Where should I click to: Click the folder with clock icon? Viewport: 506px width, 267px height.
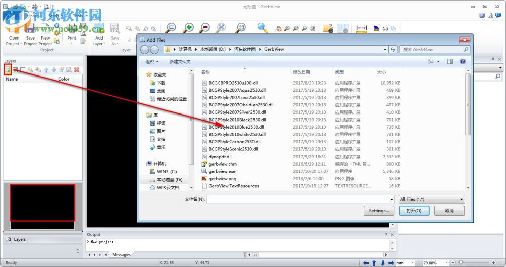click(x=328, y=28)
